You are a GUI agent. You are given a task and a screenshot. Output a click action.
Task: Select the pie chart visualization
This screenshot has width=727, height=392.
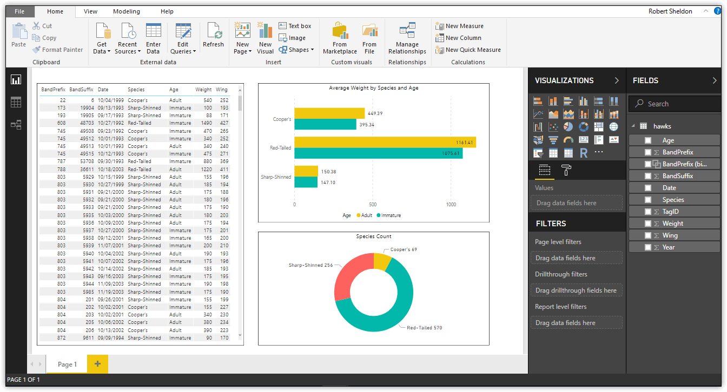(x=568, y=127)
